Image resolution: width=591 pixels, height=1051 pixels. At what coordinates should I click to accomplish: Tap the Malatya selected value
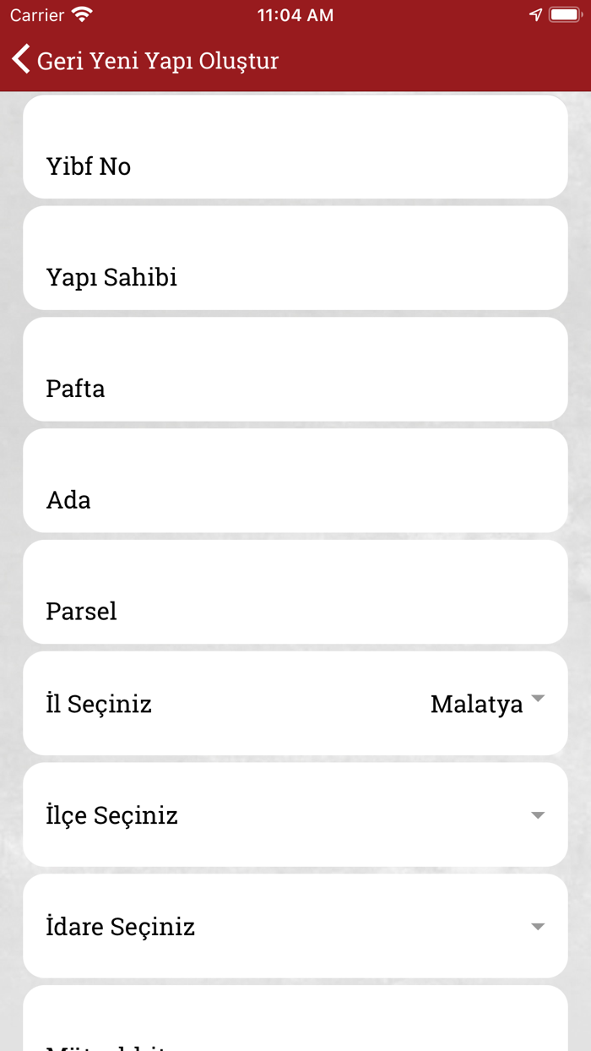coord(477,703)
